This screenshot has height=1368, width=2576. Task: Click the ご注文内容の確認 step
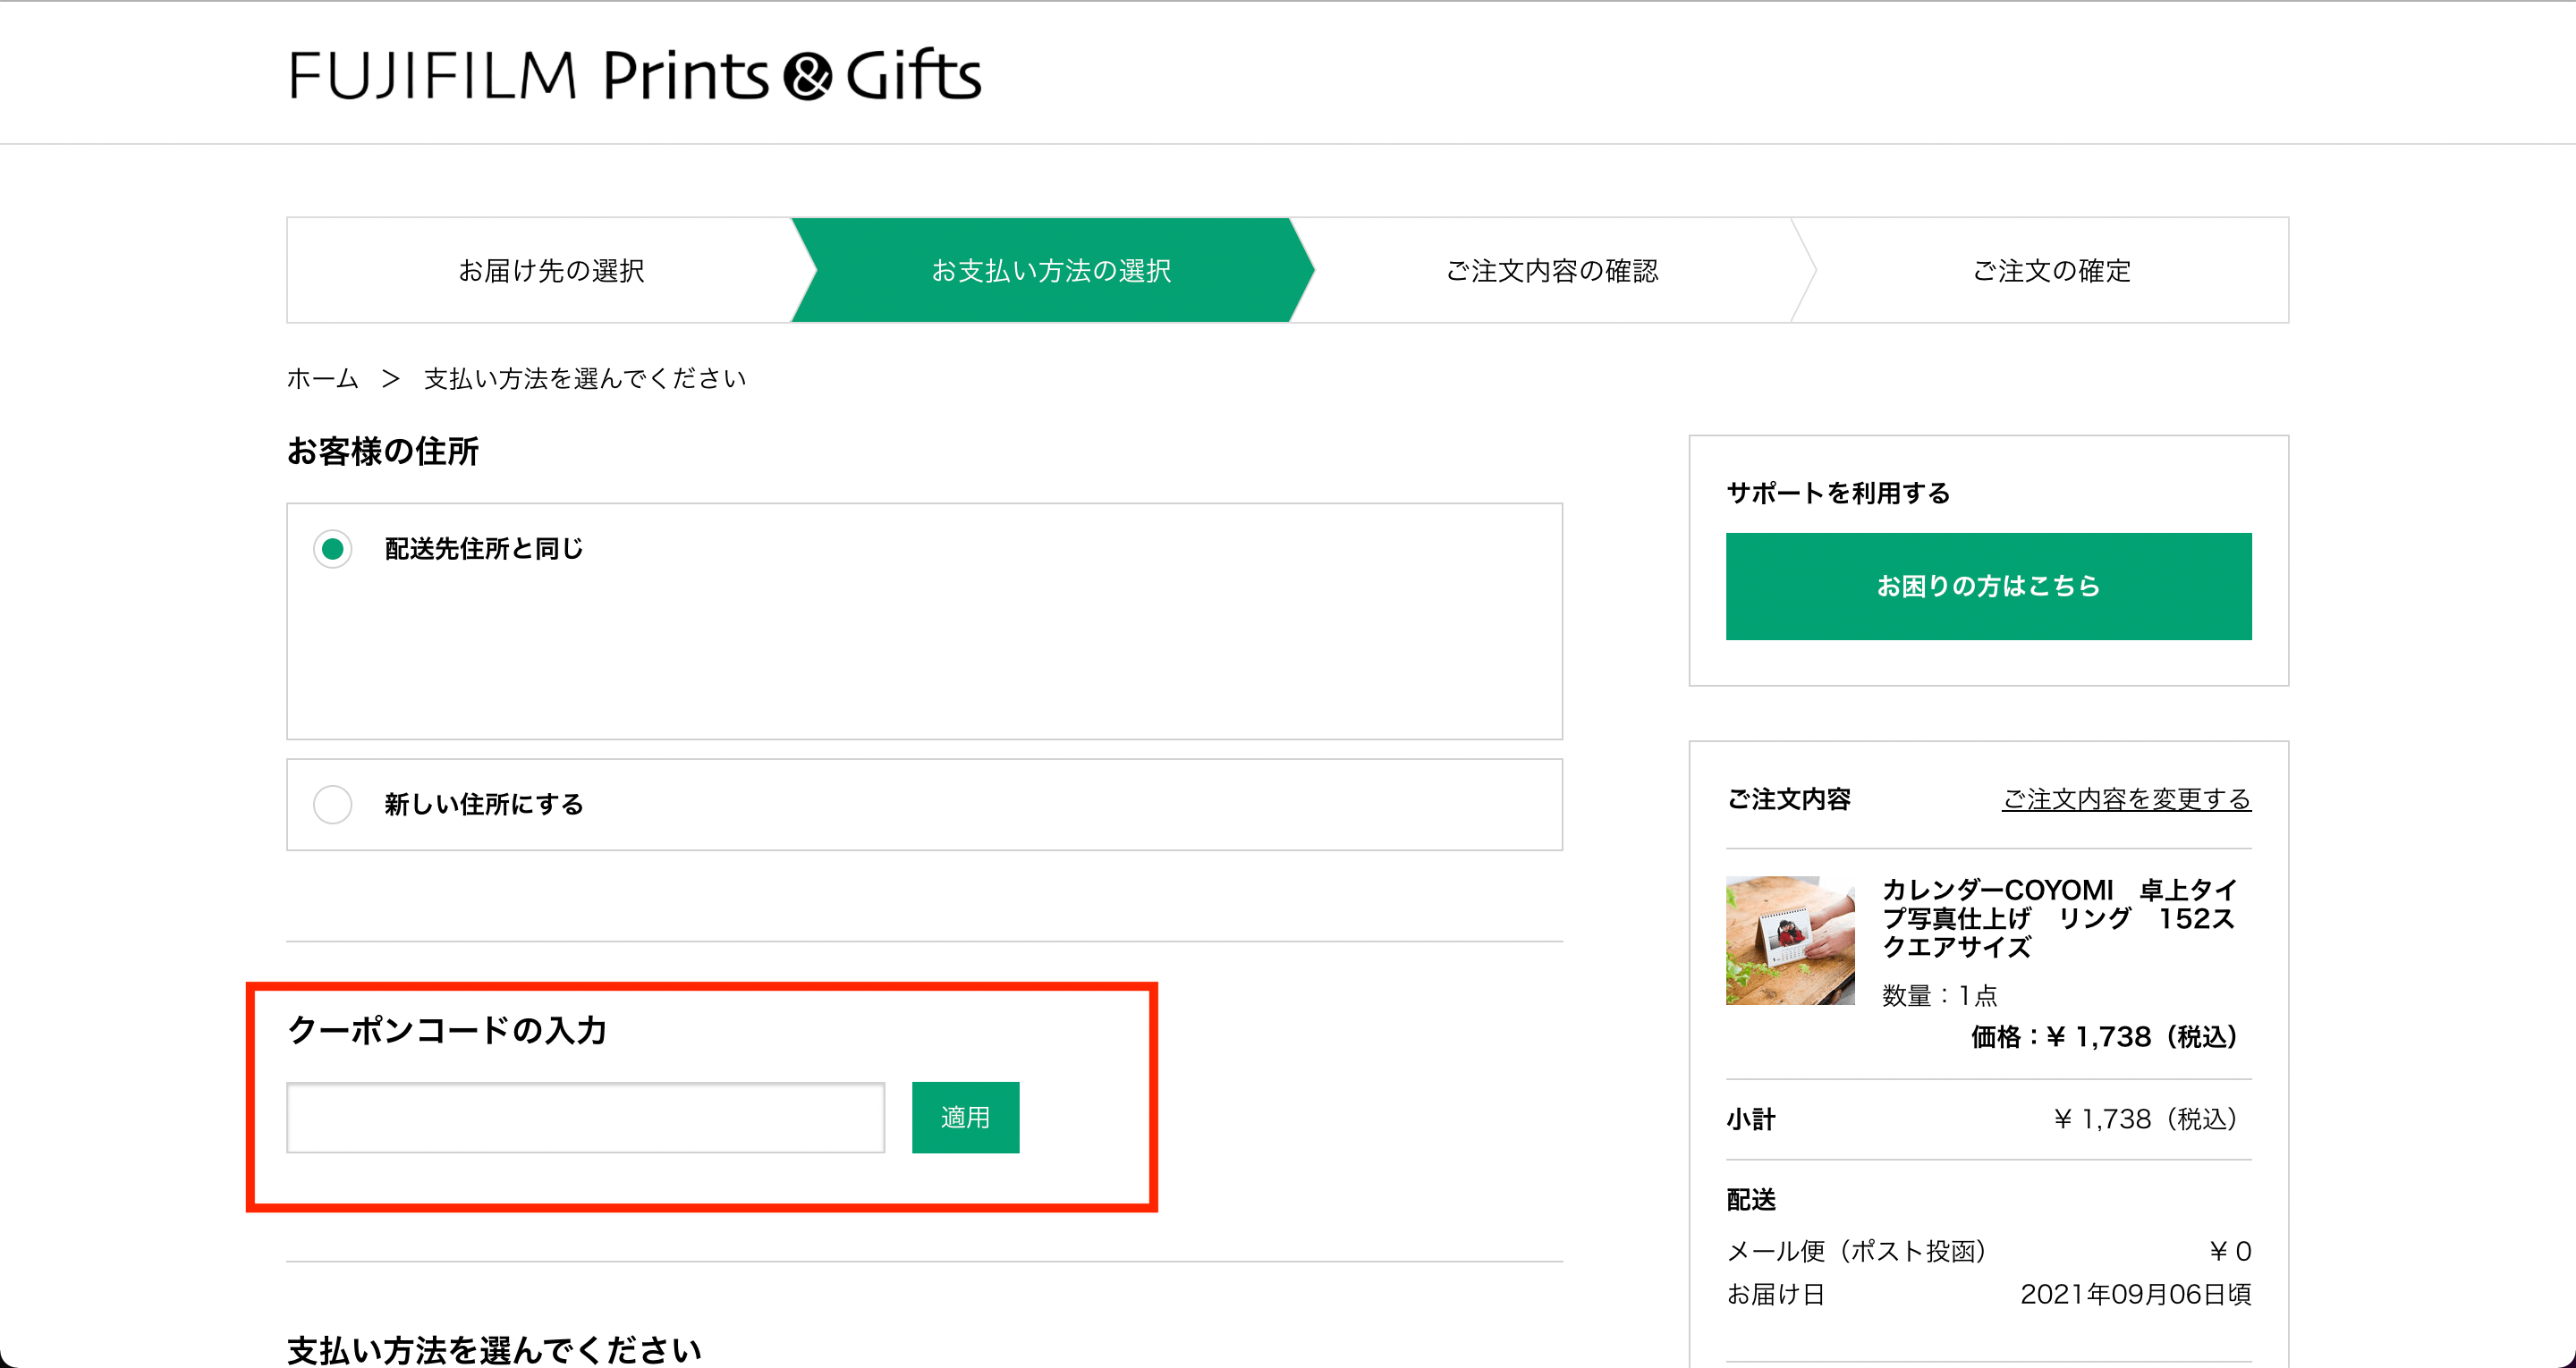click(x=1552, y=270)
